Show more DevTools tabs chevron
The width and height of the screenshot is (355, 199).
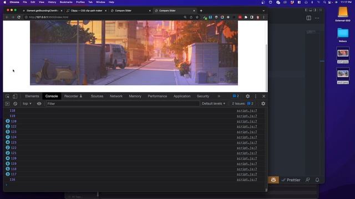(x=219, y=96)
